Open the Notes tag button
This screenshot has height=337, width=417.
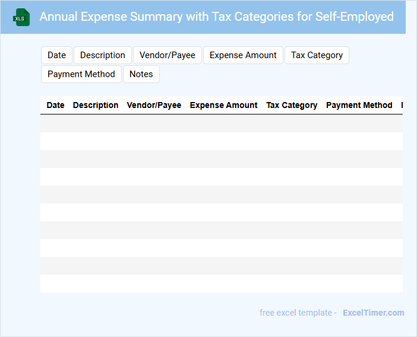click(141, 74)
